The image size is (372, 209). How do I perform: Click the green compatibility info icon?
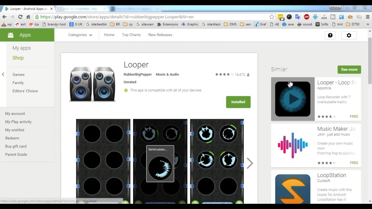coord(126,90)
